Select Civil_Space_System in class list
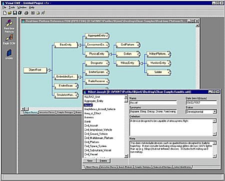The width and height of the screenshot is (225, 181). coord(95,146)
